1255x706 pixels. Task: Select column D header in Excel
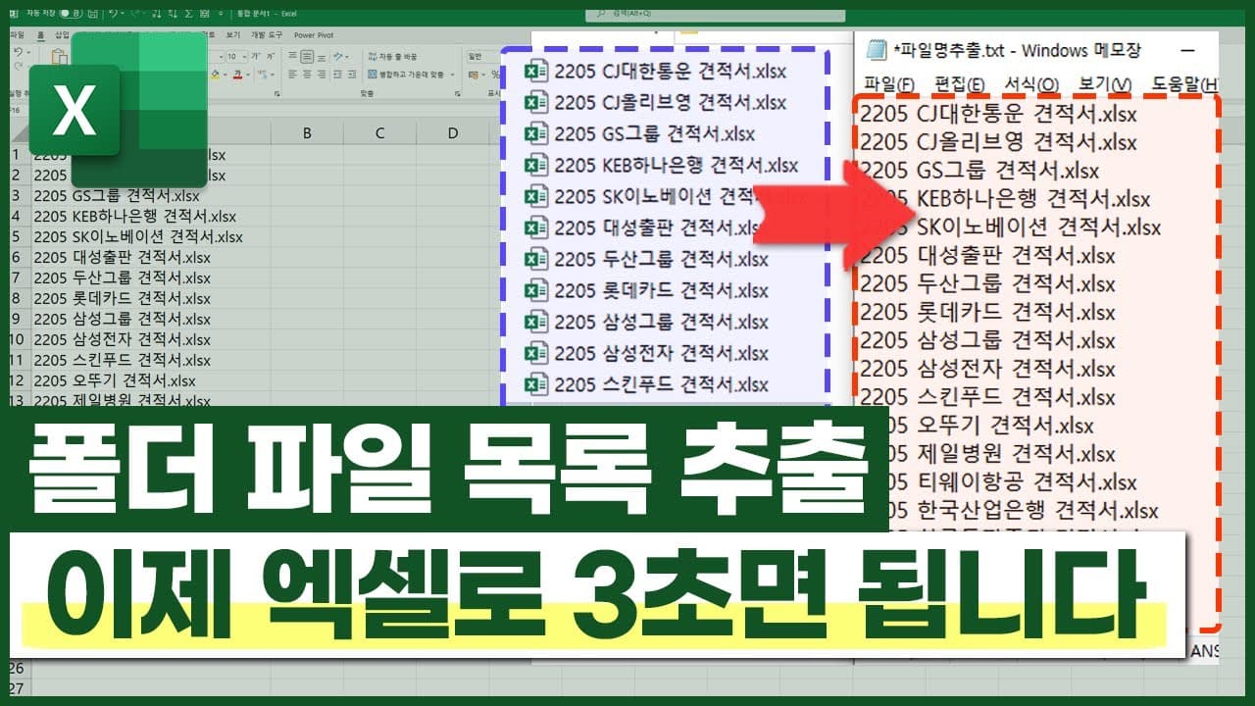point(452,132)
